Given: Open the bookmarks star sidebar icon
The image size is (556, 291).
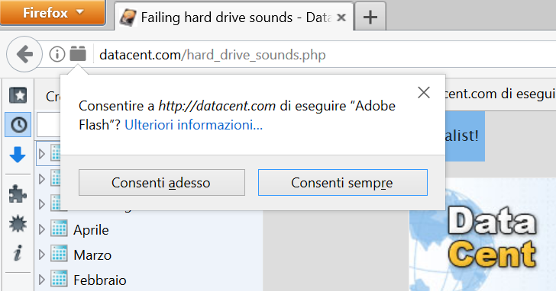Looking at the screenshot, I should [18, 95].
